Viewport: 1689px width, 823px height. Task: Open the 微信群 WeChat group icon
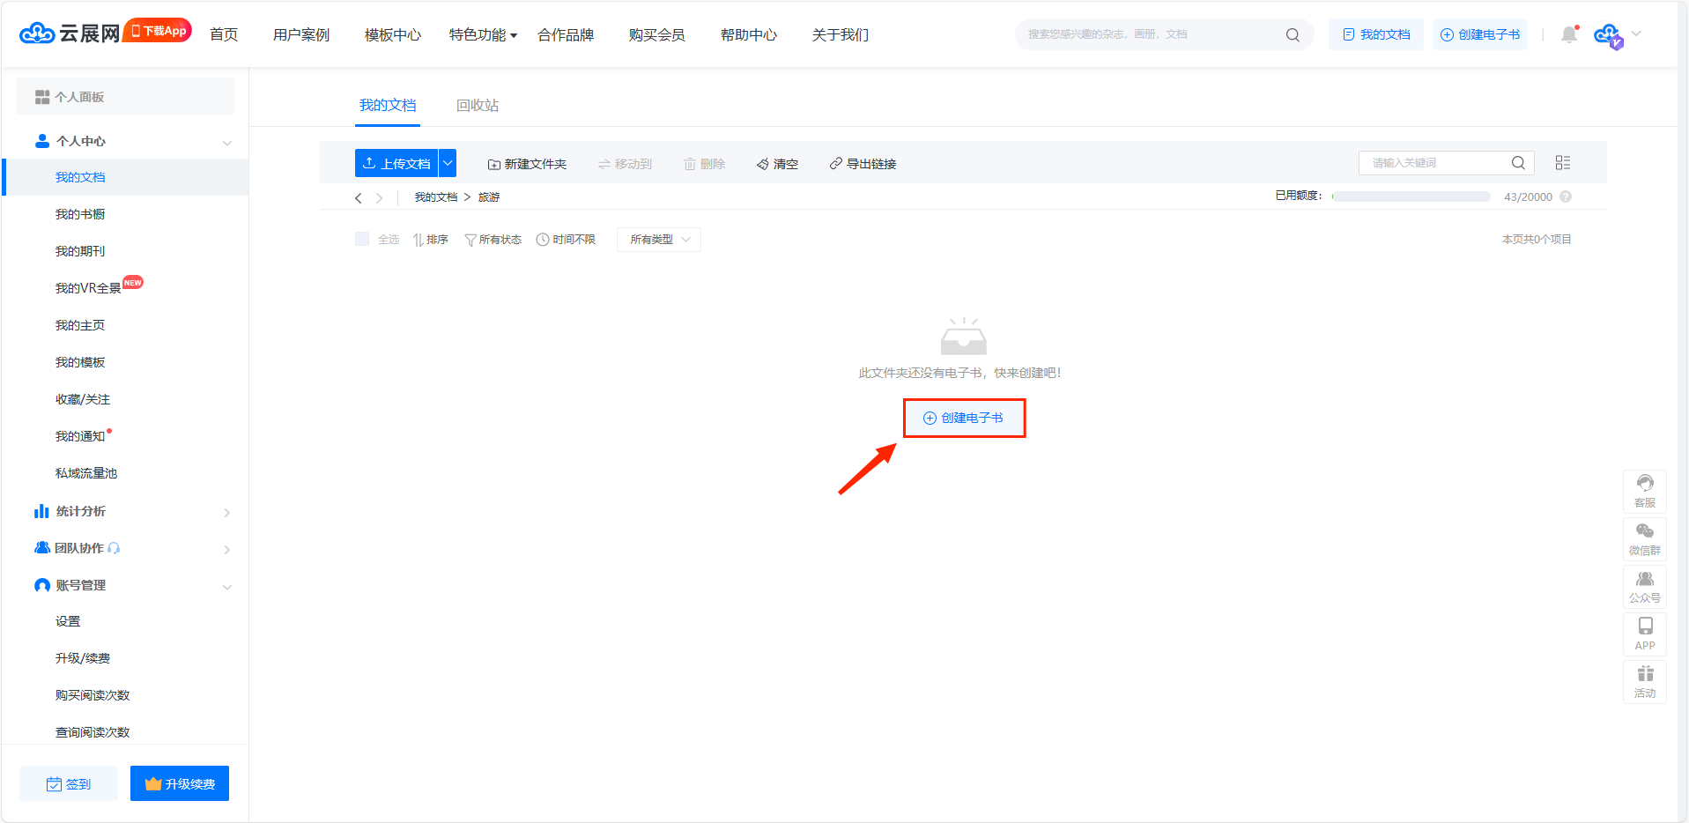click(1644, 538)
